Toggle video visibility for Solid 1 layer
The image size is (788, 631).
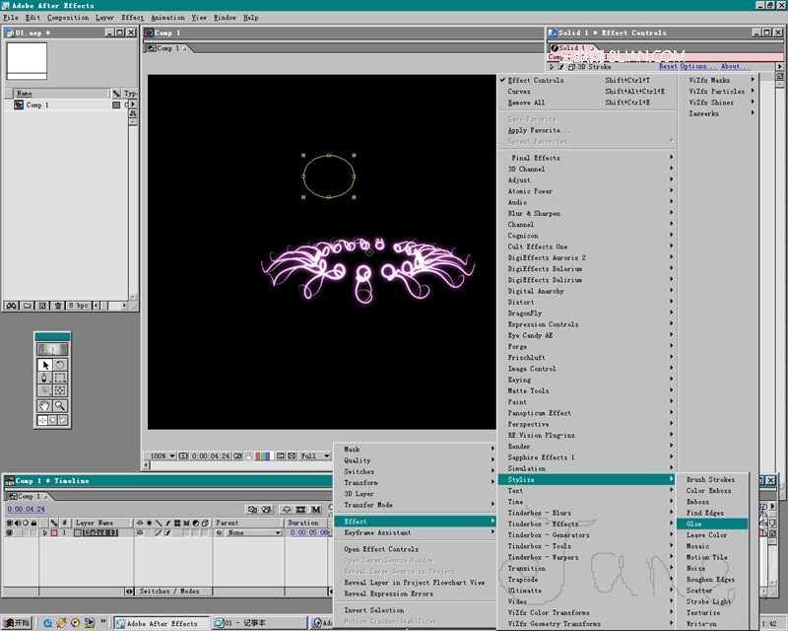[9, 532]
